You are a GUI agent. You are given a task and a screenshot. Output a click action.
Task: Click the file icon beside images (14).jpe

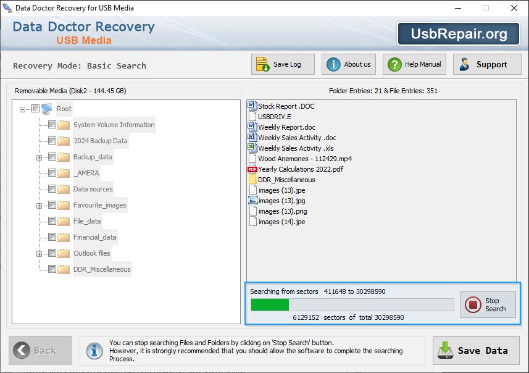click(x=252, y=222)
